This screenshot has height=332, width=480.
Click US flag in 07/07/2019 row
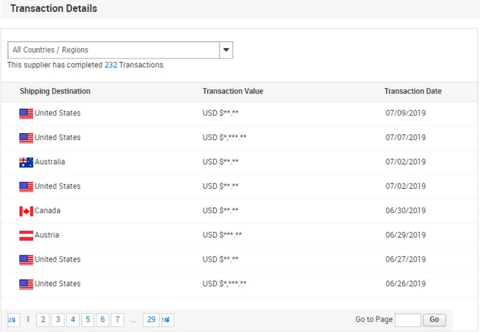26,138
